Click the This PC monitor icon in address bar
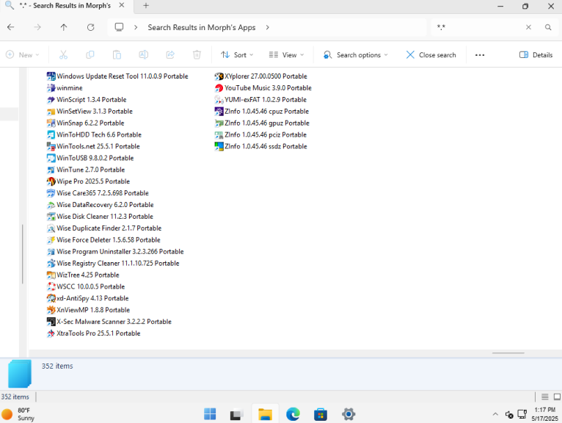This screenshot has width=562, height=423. coord(119,27)
